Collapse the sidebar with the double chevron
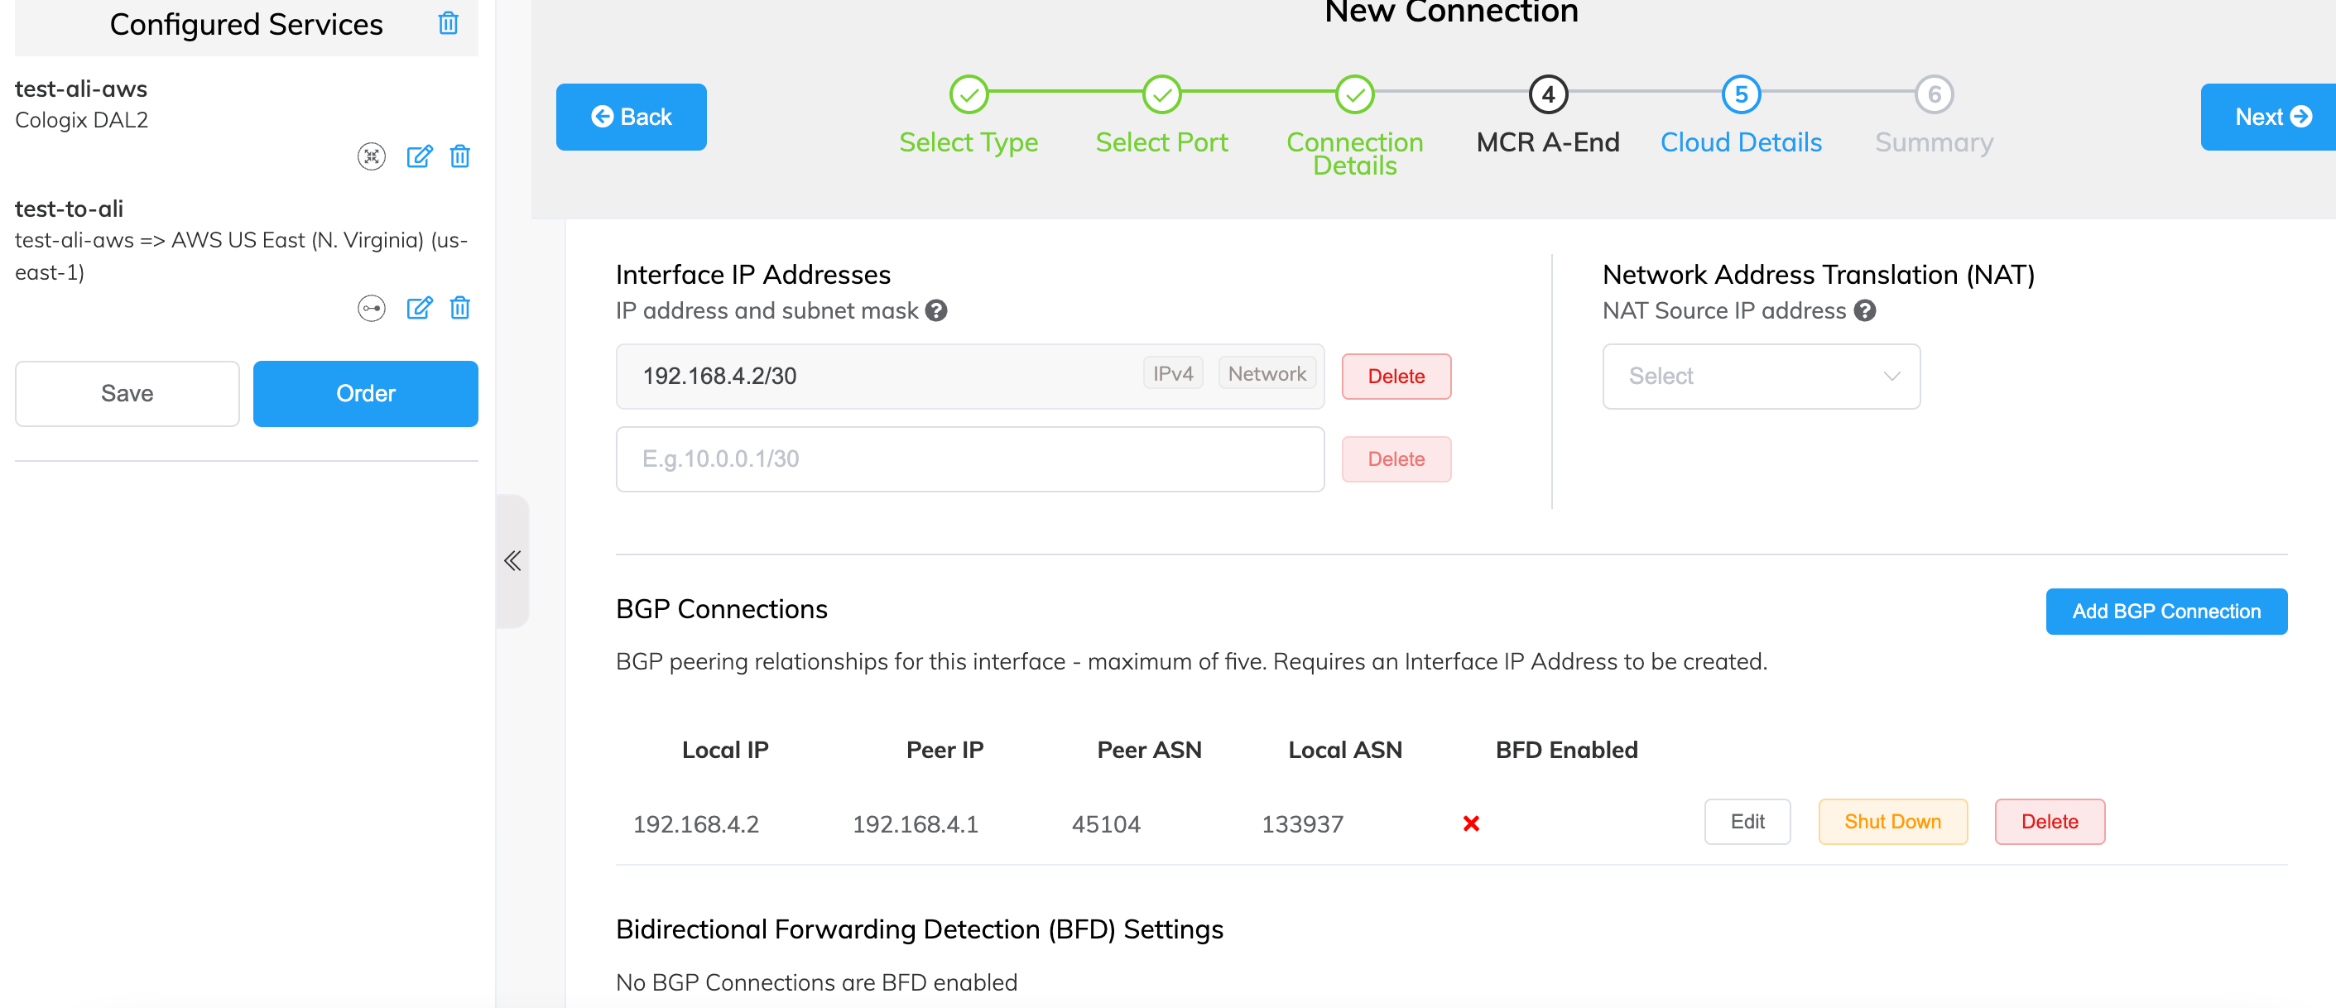2336x1008 pixels. pyautogui.click(x=512, y=561)
